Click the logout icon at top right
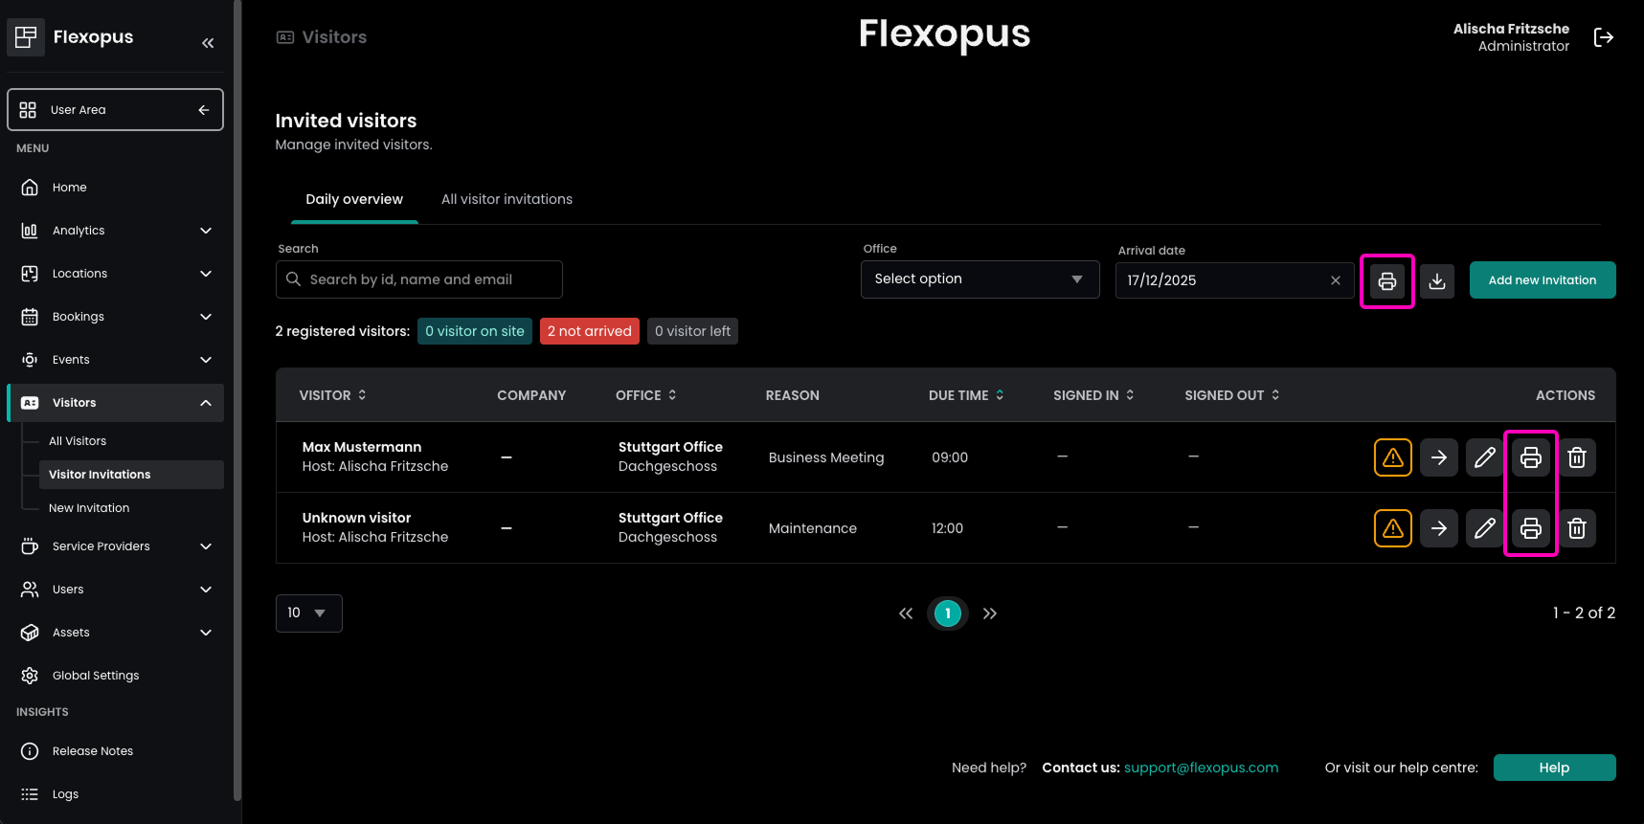Viewport: 1644px width, 824px height. 1603,37
